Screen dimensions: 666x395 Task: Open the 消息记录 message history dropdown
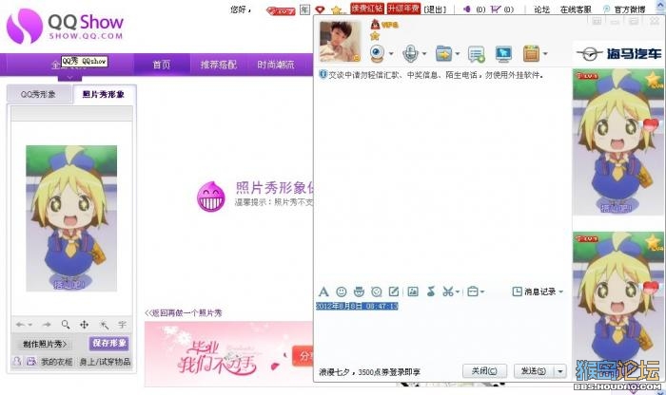coord(538,292)
